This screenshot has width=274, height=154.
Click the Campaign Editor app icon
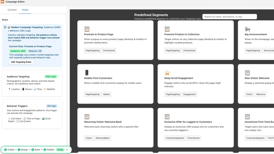[x=2, y=2]
